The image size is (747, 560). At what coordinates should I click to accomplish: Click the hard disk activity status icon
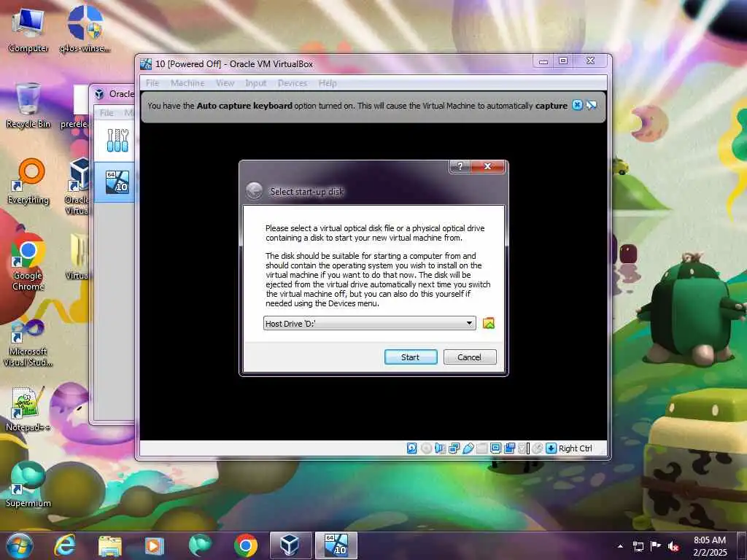[412, 448]
